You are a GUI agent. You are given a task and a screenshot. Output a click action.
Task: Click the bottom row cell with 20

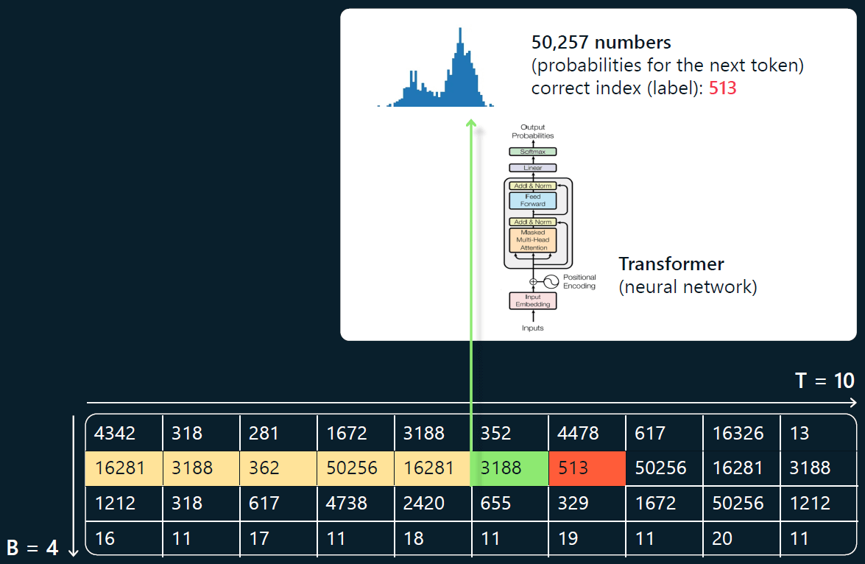(741, 539)
